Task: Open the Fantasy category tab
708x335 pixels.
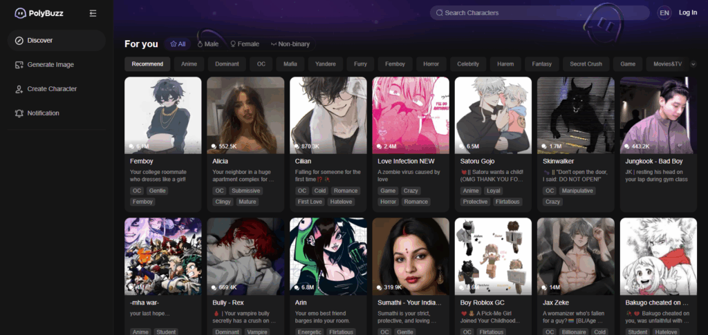Action: [x=542, y=64]
